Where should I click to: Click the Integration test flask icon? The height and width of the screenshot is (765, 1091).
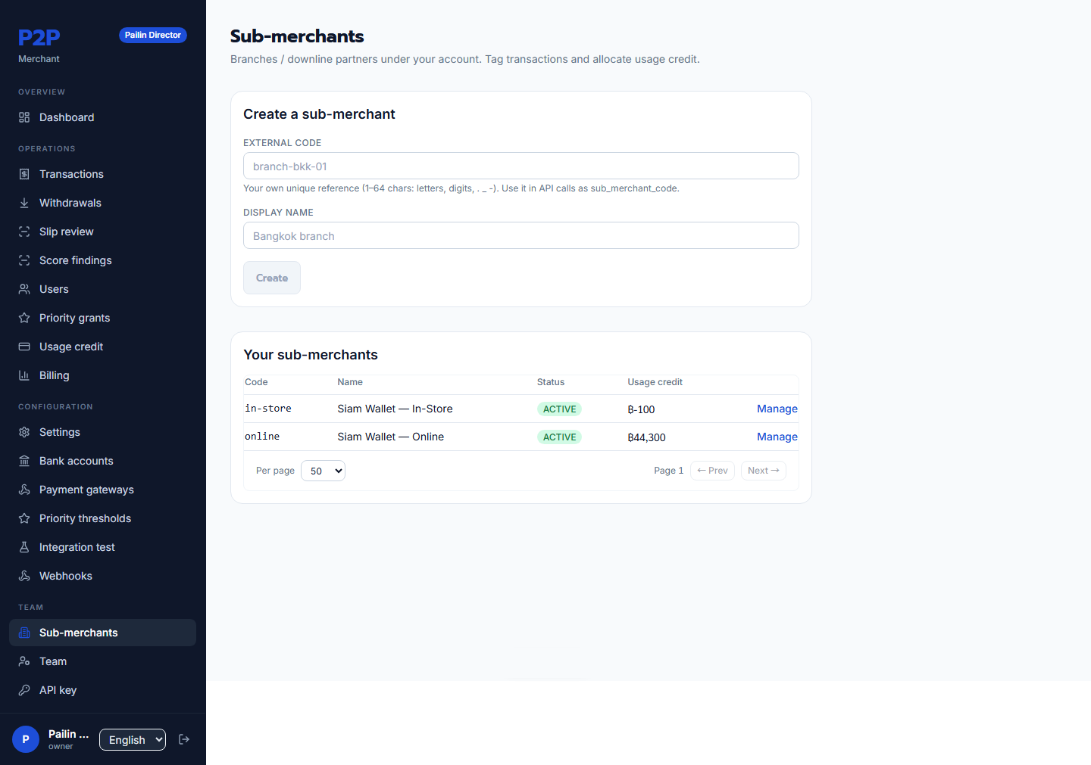tap(24, 547)
